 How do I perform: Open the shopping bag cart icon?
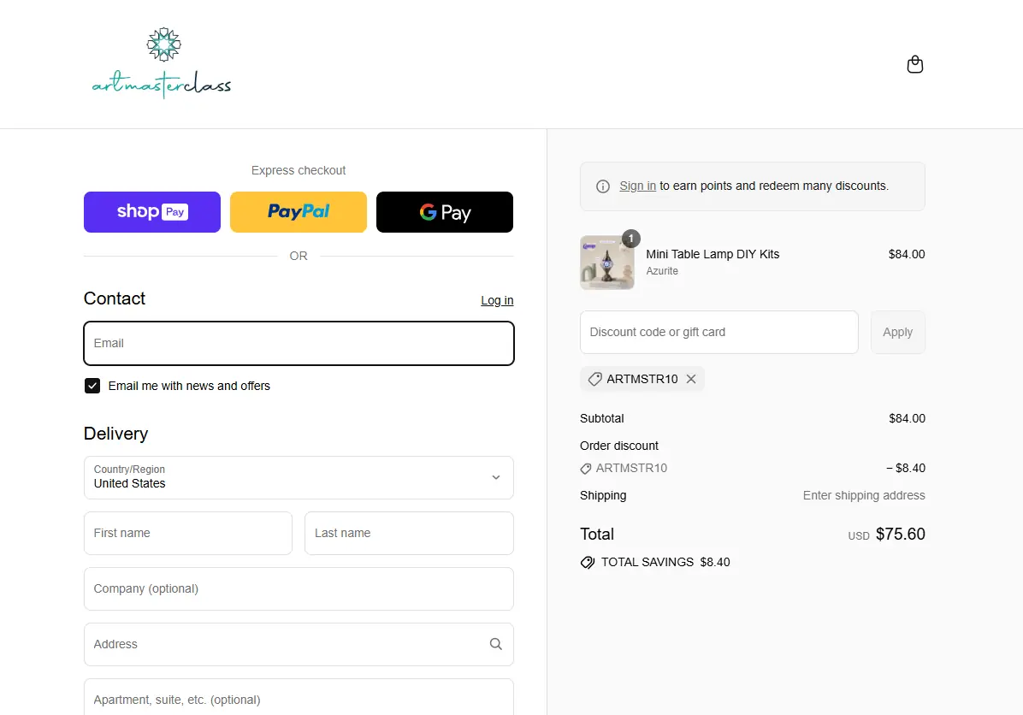point(914,65)
